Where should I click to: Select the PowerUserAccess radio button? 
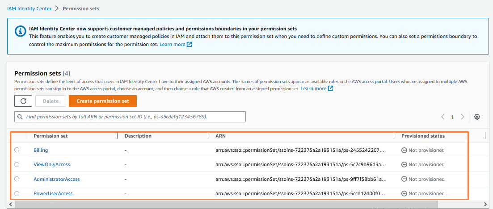point(17,193)
